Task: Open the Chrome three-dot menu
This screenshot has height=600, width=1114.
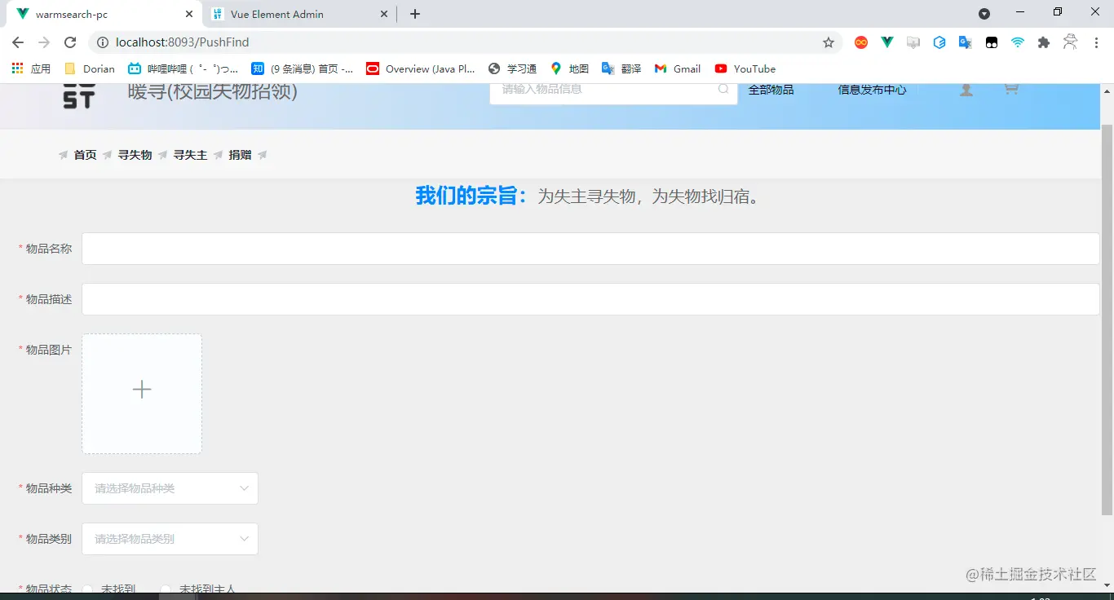Action: [x=1097, y=42]
